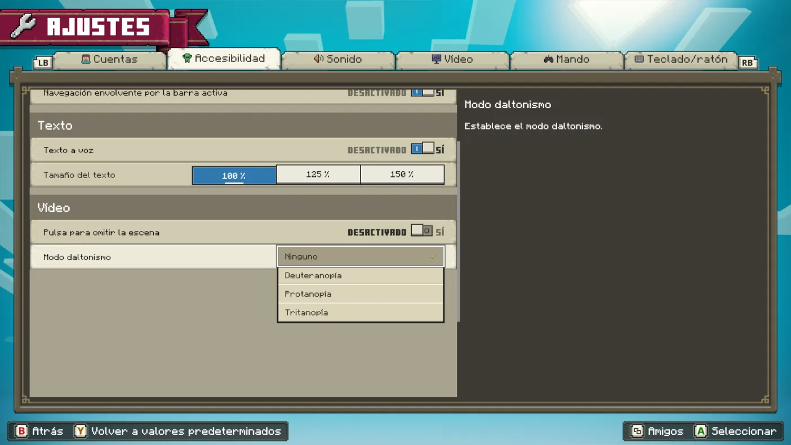
Task: Click the Tamaño del texto label
Action: (79, 175)
